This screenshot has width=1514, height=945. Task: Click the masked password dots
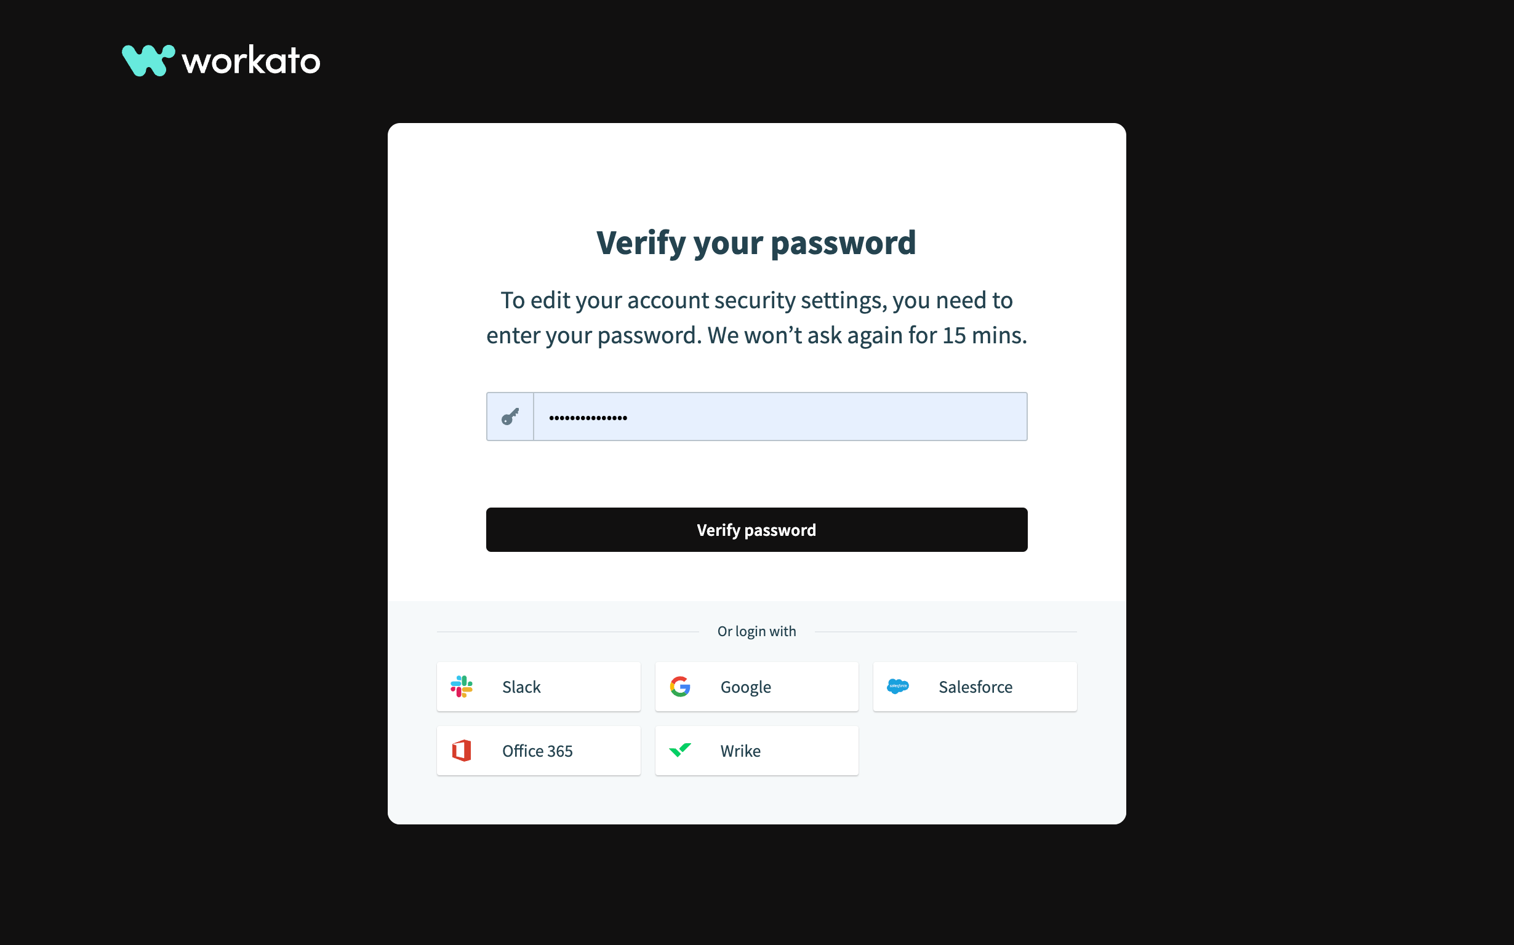click(x=587, y=417)
